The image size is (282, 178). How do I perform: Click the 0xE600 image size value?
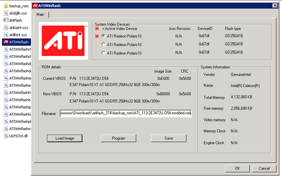(163, 78)
